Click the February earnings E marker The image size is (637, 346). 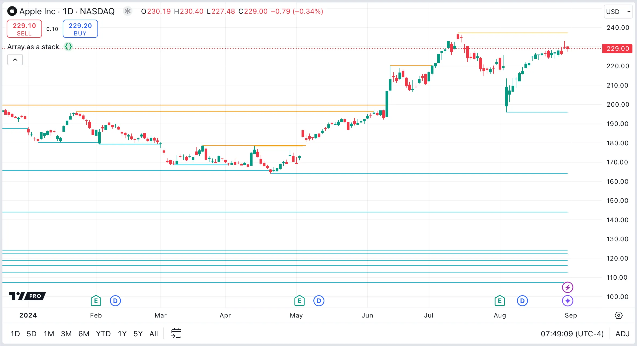[96, 301]
